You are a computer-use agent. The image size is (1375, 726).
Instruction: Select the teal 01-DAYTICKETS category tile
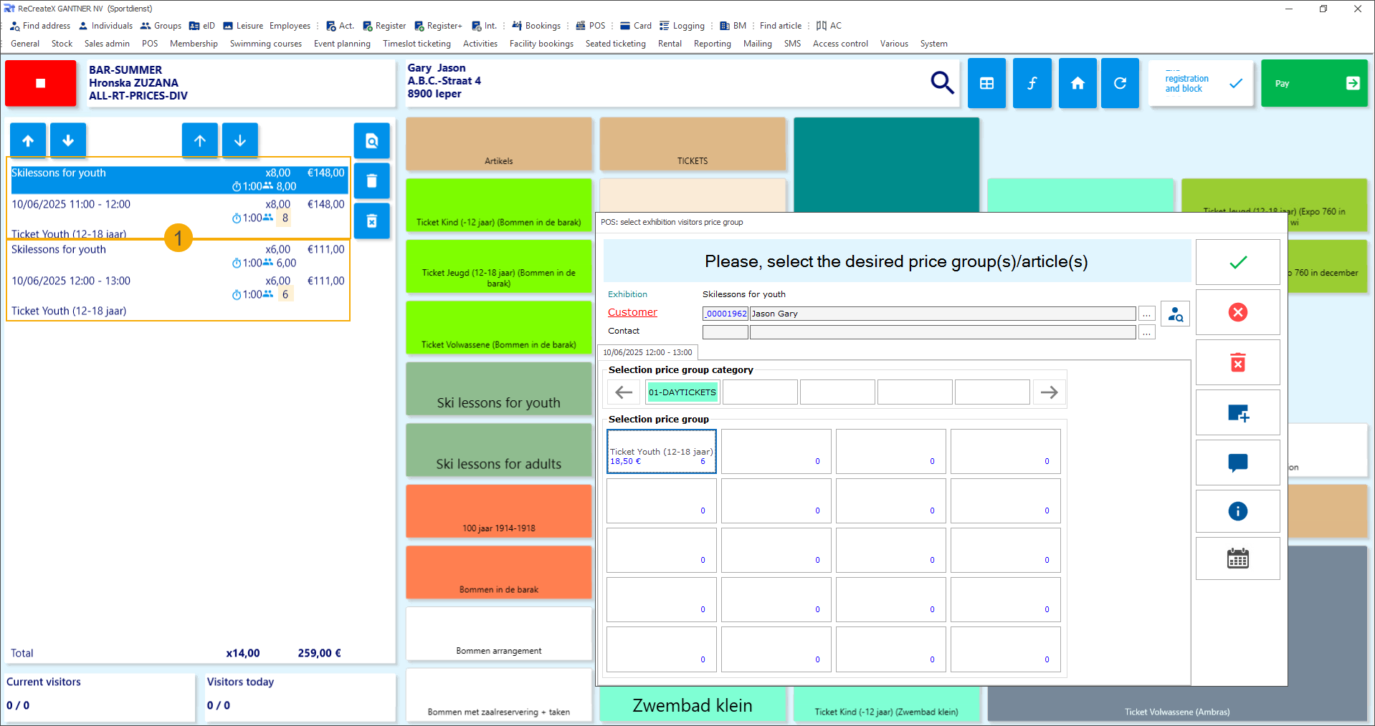[x=682, y=392]
